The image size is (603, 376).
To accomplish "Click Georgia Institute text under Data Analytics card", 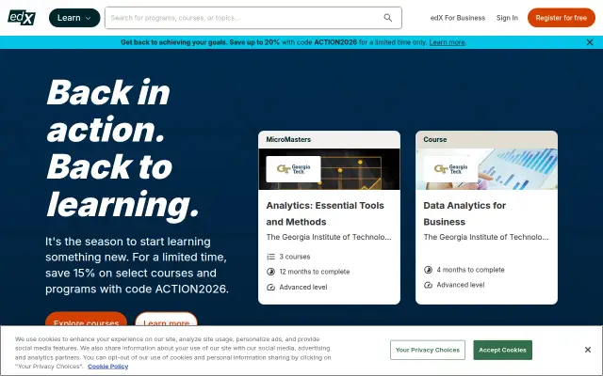I will coord(486,237).
